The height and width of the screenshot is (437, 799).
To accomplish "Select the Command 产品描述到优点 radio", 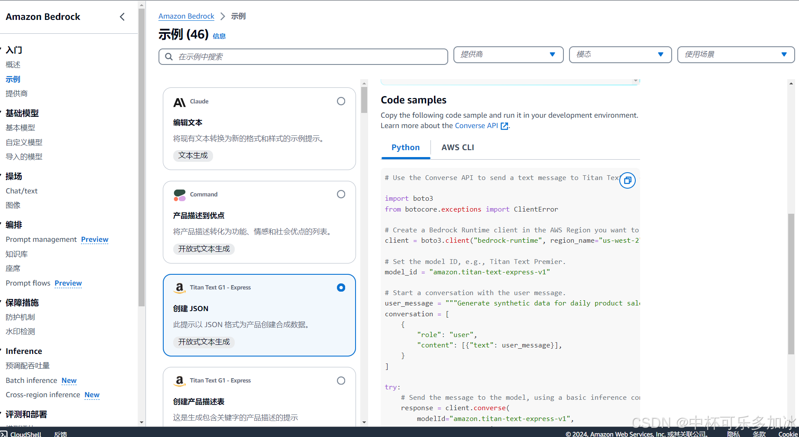I will (341, 194).
